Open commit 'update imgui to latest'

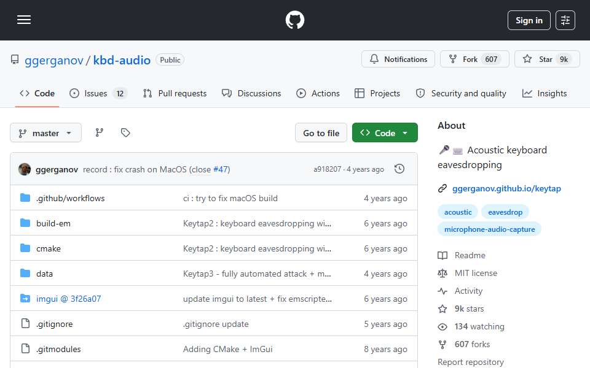click(258, 299)
